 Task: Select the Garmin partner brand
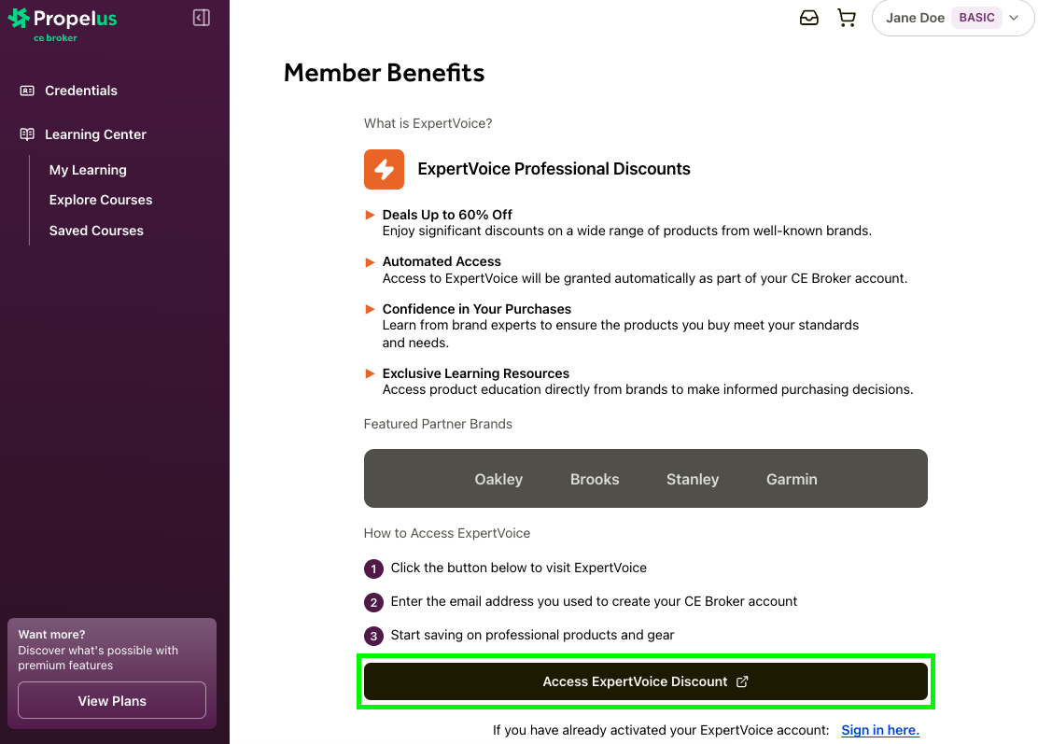click(792, 479)
